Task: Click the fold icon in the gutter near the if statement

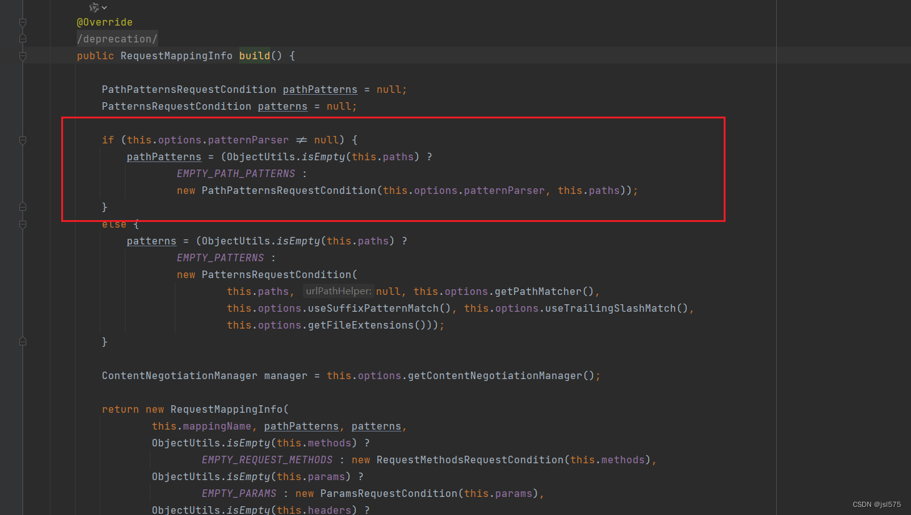Action: 22,141
